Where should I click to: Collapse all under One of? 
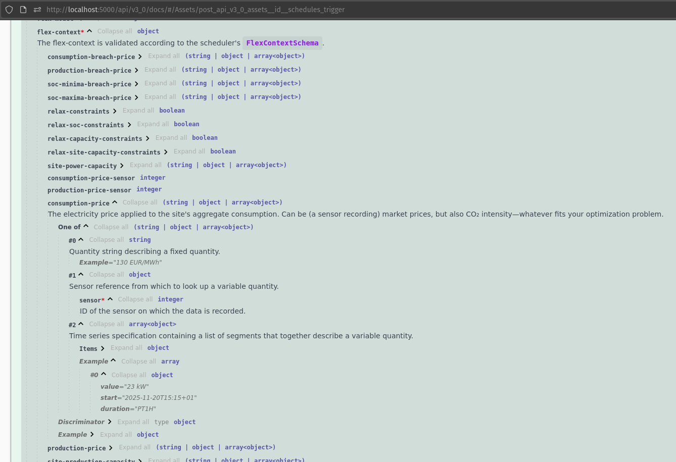(x=111, y=227)
